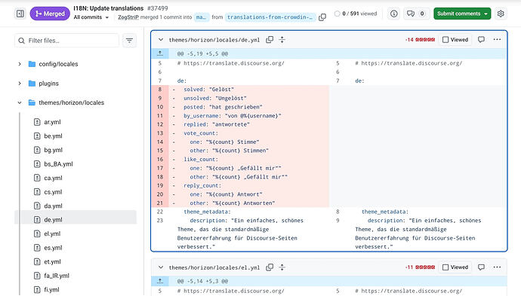Screen dimensions: 521x296
Task: Click the themes/horizon/locales/de.yml file path
Action: tap(214, 40)
